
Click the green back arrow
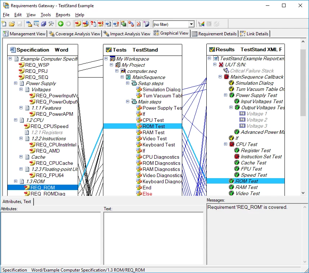[61, 24]
